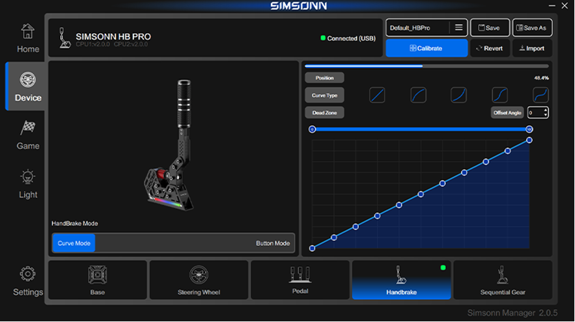The width and height of the screenshot is (575, 322).
Task: Open the Device sidebar section
Action: tap(25, 87)
